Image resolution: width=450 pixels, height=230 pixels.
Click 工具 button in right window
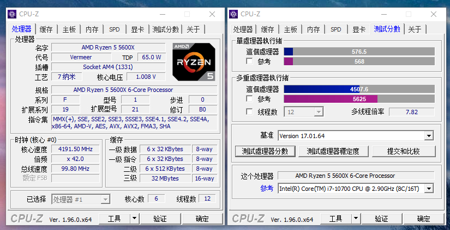pyautogui.click(x=336, y=219)
